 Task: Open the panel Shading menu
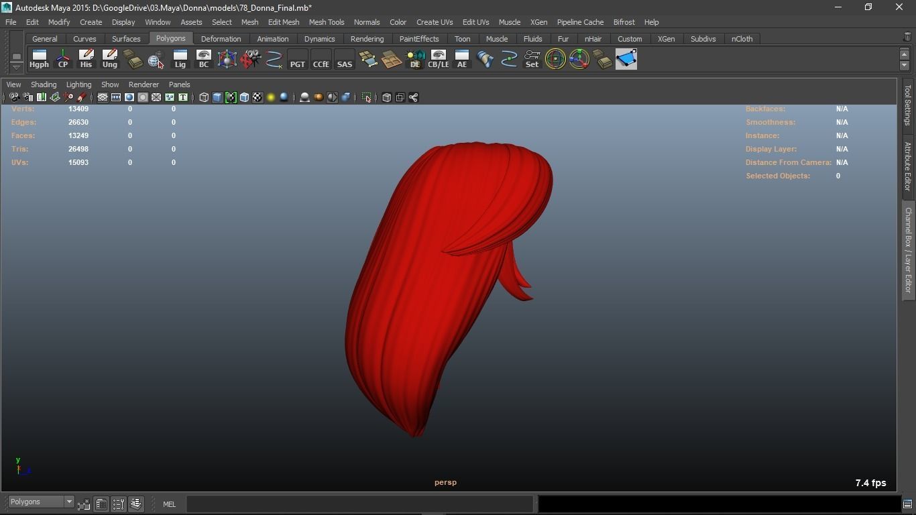[44, 84]
